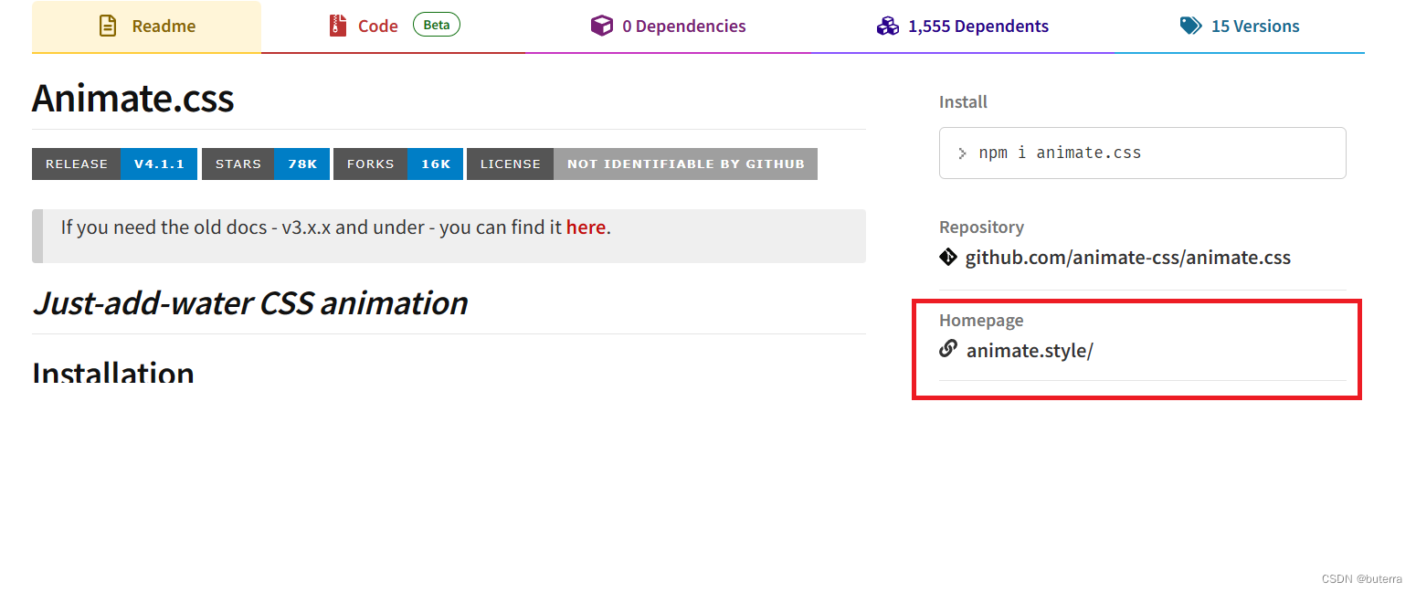Click the Dependencies box icon
Screen dimensions: 1416x592
click(601, 26)
